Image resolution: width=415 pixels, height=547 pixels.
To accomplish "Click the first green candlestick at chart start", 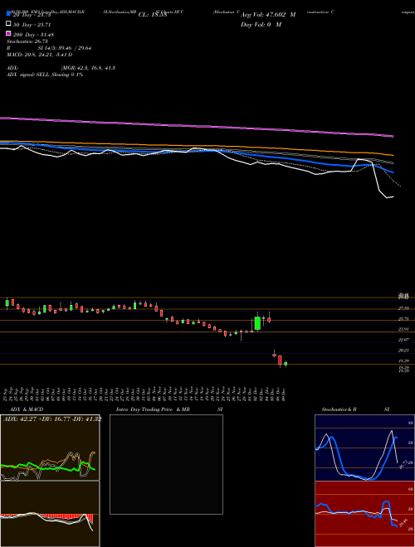I will pyautogui.click(x=7, y=303).
